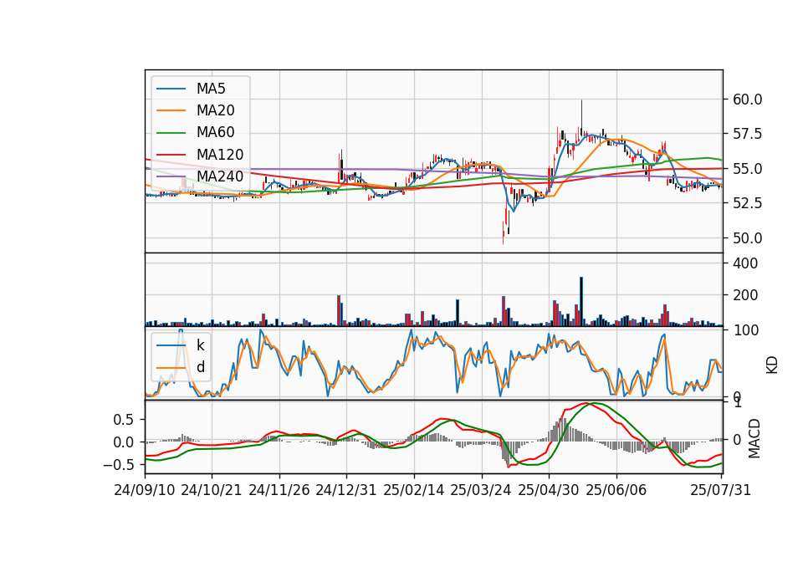Screen dimensions: 803x577
Task: Click the tallest black volume bar
Action: tap(581, 302)
